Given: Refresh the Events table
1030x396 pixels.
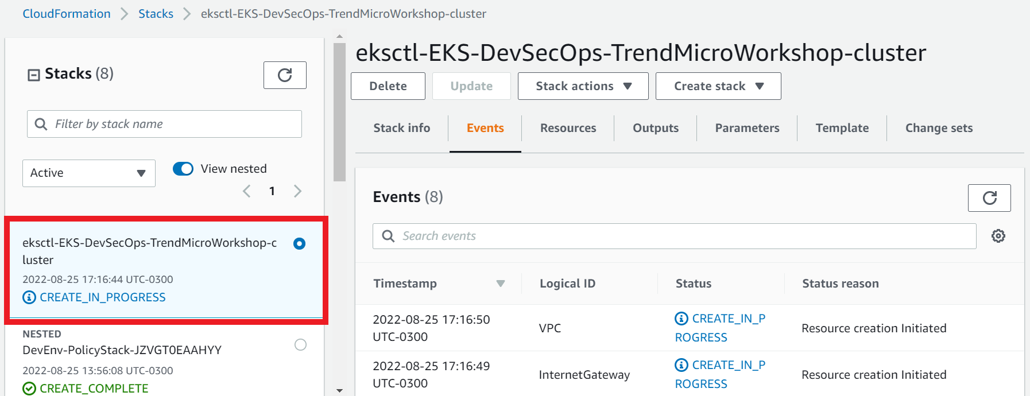Looking at the screenshot, I should pyautogui.click(x=989, y=198).
